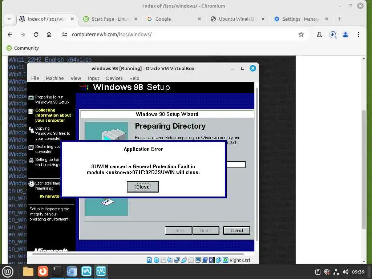Open the Chromium home page
This screenshot has width=372, height=279.
tap(49, 35)
